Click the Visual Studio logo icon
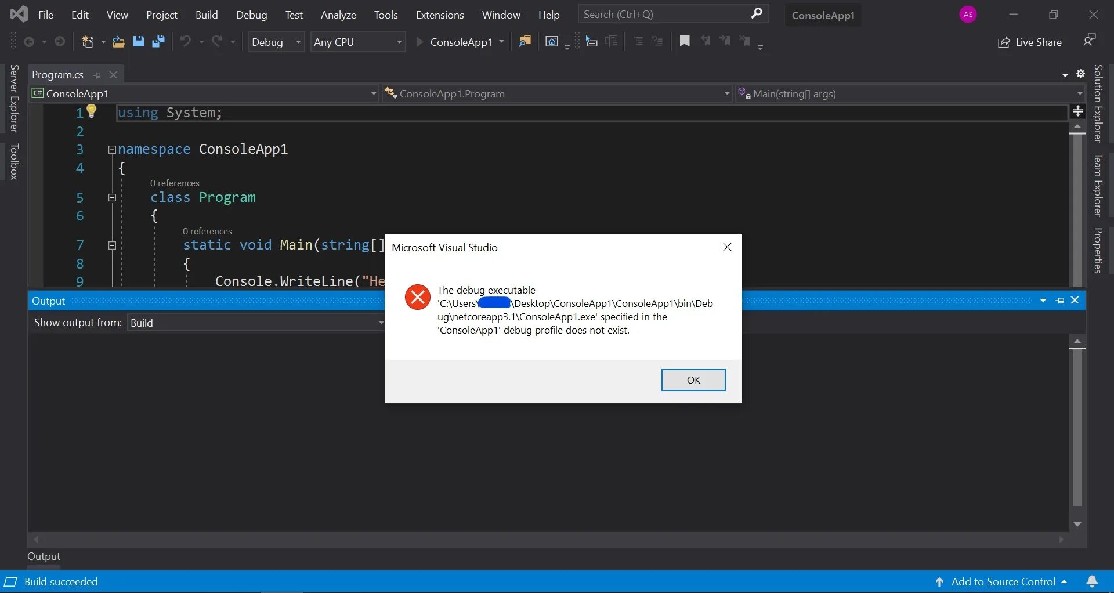This screenshot has height=593, width=1114. click(19, 14)
